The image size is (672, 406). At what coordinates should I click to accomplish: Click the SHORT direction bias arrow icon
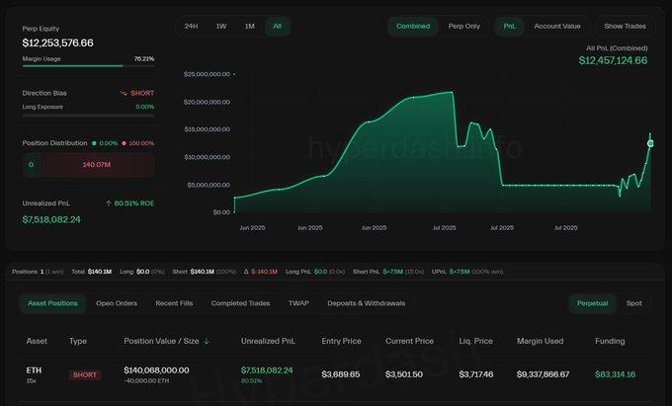tap(124, 93)
